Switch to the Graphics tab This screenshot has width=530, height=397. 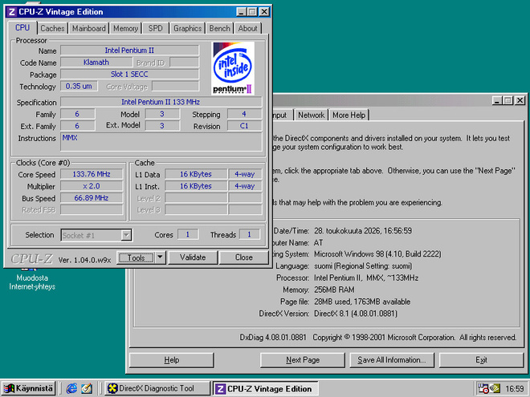pos(187,28)
